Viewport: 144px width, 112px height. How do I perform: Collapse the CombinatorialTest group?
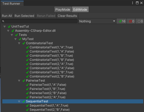[x=19, y=43]
